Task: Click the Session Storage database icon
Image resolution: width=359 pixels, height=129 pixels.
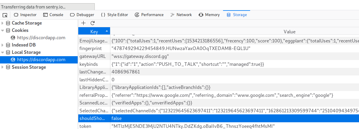Action: pos(8,67)
